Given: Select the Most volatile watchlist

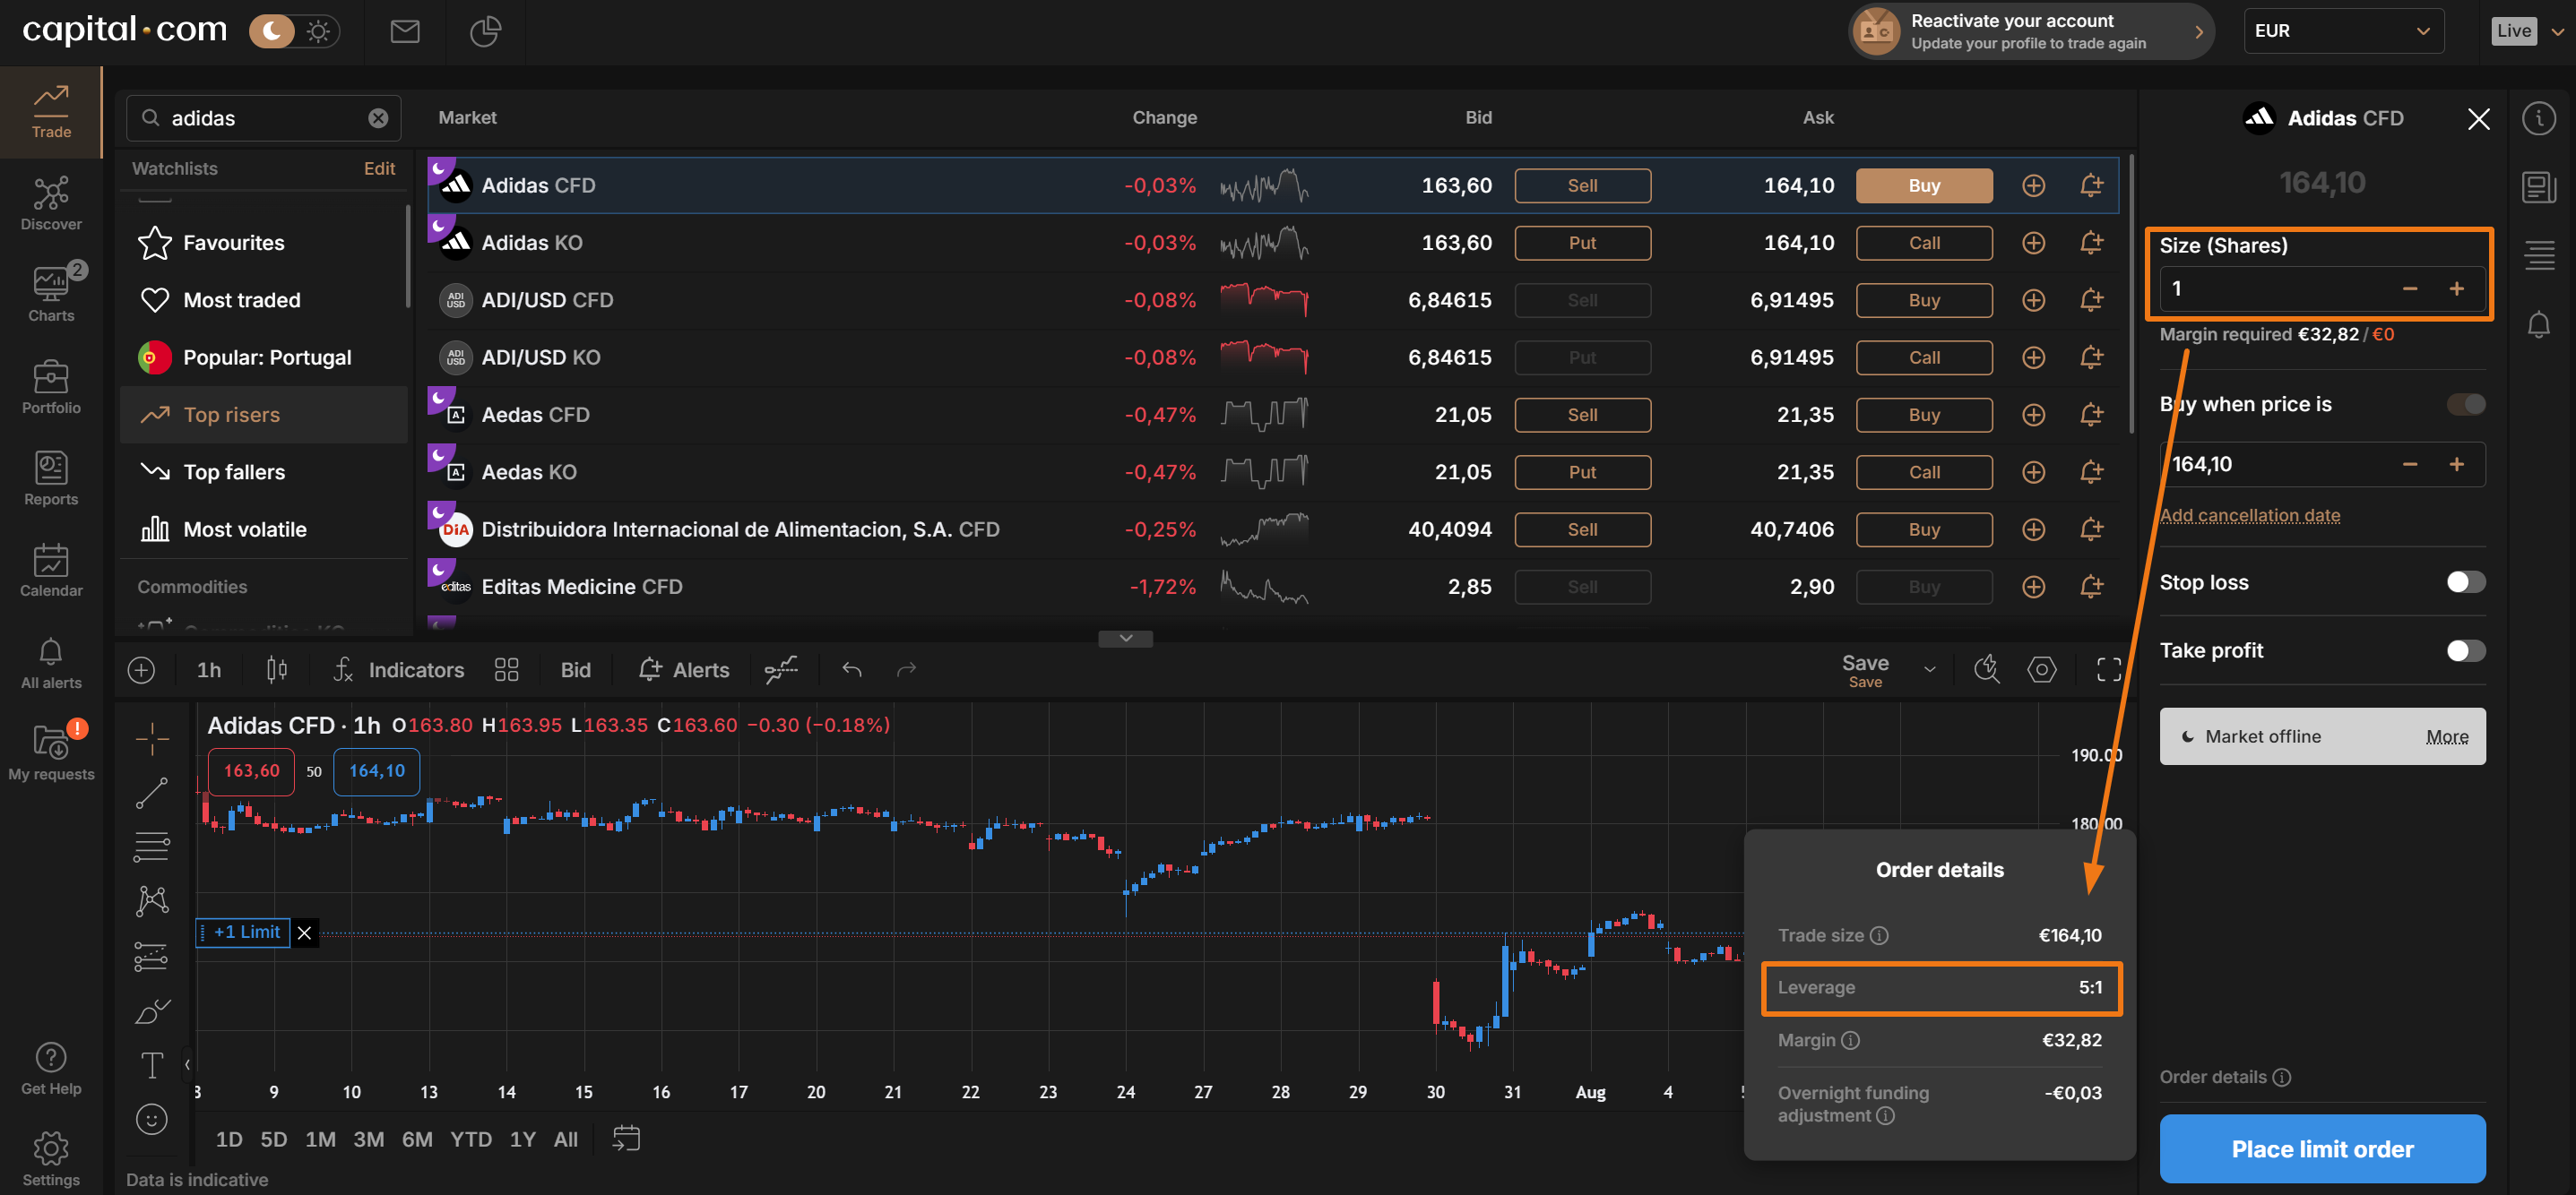Looking at the screenshot, I should click(x=264, y=529).
